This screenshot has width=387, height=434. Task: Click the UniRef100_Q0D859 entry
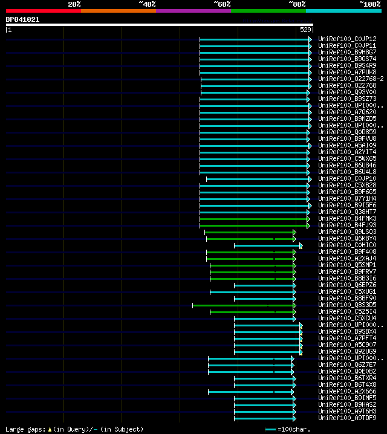click(x=347, y=132)
